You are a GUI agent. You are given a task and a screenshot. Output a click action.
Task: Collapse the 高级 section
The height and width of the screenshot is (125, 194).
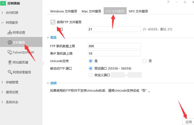pos(48,38)
